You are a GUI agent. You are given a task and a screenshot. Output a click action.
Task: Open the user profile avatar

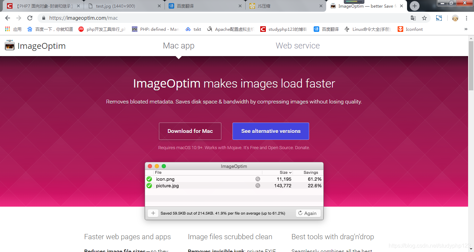pos(455,18)
